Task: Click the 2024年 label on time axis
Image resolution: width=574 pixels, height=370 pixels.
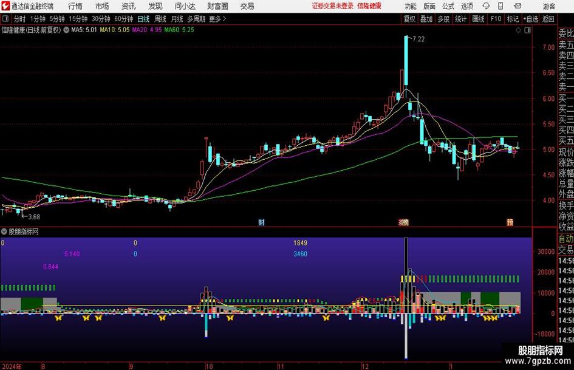Action: pos(12,366)
